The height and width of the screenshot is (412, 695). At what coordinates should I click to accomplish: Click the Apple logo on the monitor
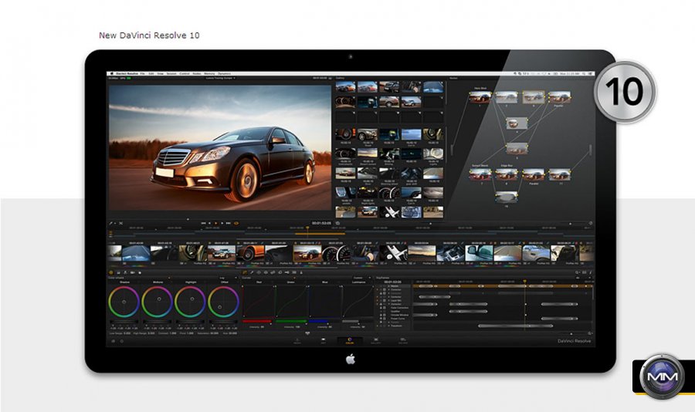pyautogui.click(x=349, y=358)
